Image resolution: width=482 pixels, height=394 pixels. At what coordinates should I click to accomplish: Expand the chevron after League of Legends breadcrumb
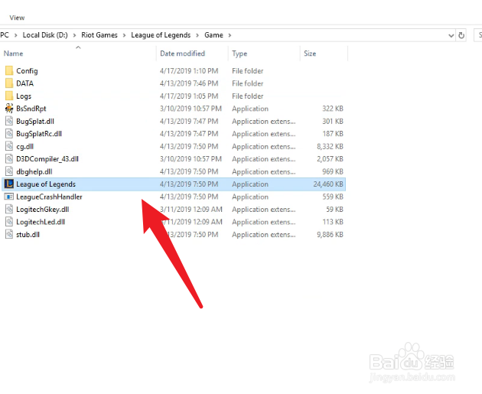[197, 35]
